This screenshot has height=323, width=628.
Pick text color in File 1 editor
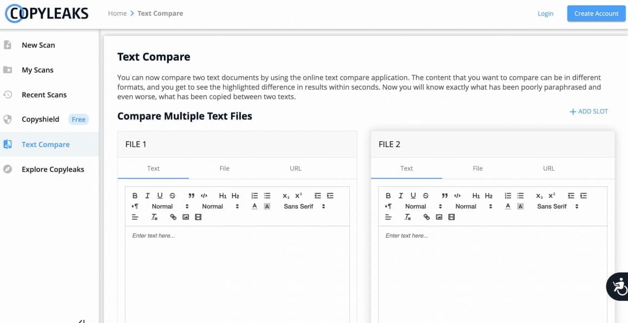point(254,206)
